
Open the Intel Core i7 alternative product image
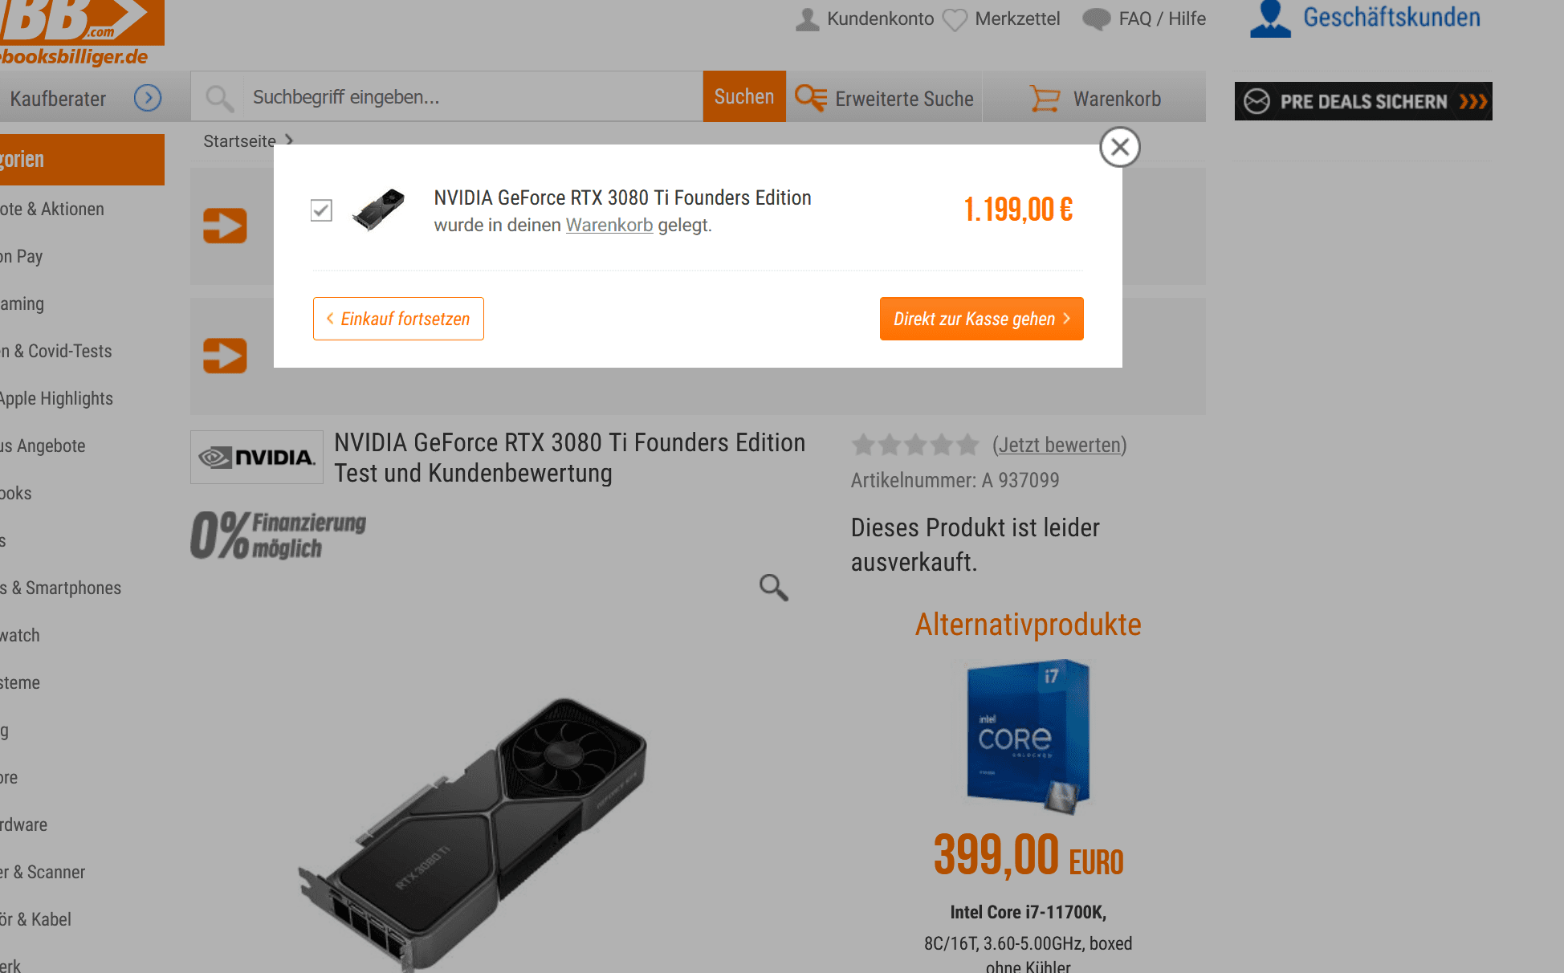tap(1028, 736)
